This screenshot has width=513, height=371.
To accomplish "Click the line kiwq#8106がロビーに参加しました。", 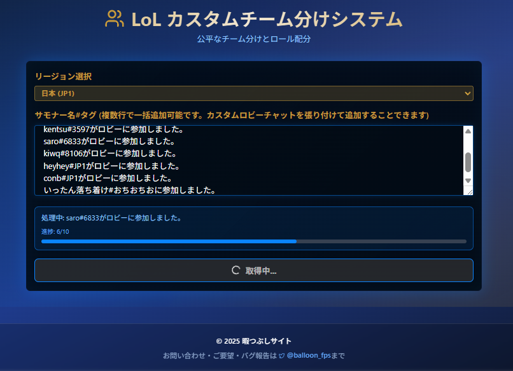I will point(110,154).
